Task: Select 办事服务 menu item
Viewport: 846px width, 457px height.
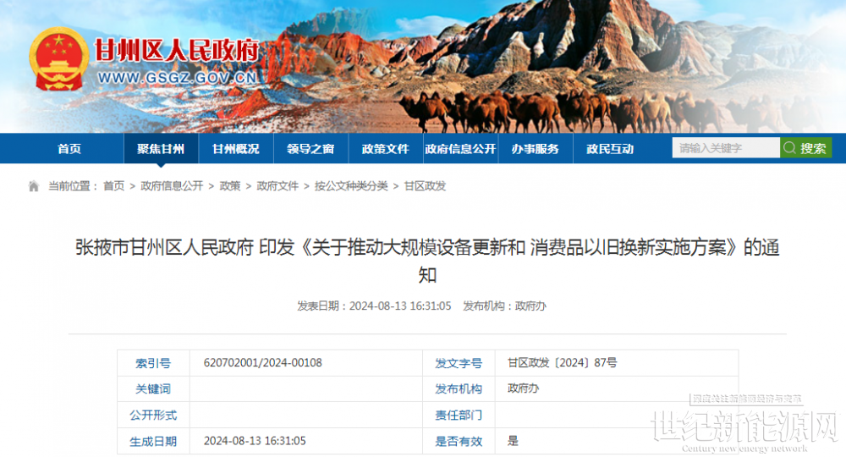Action: [535, 149]
